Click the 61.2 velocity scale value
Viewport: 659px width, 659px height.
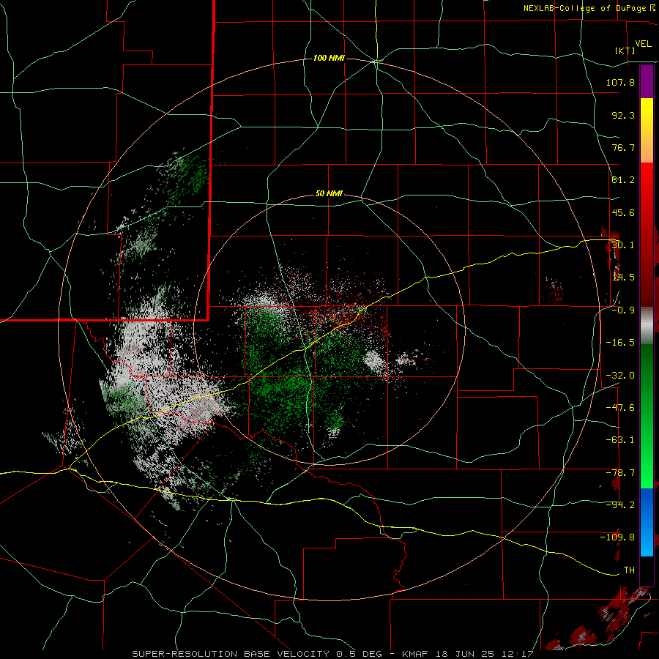[x=623, y=180]
